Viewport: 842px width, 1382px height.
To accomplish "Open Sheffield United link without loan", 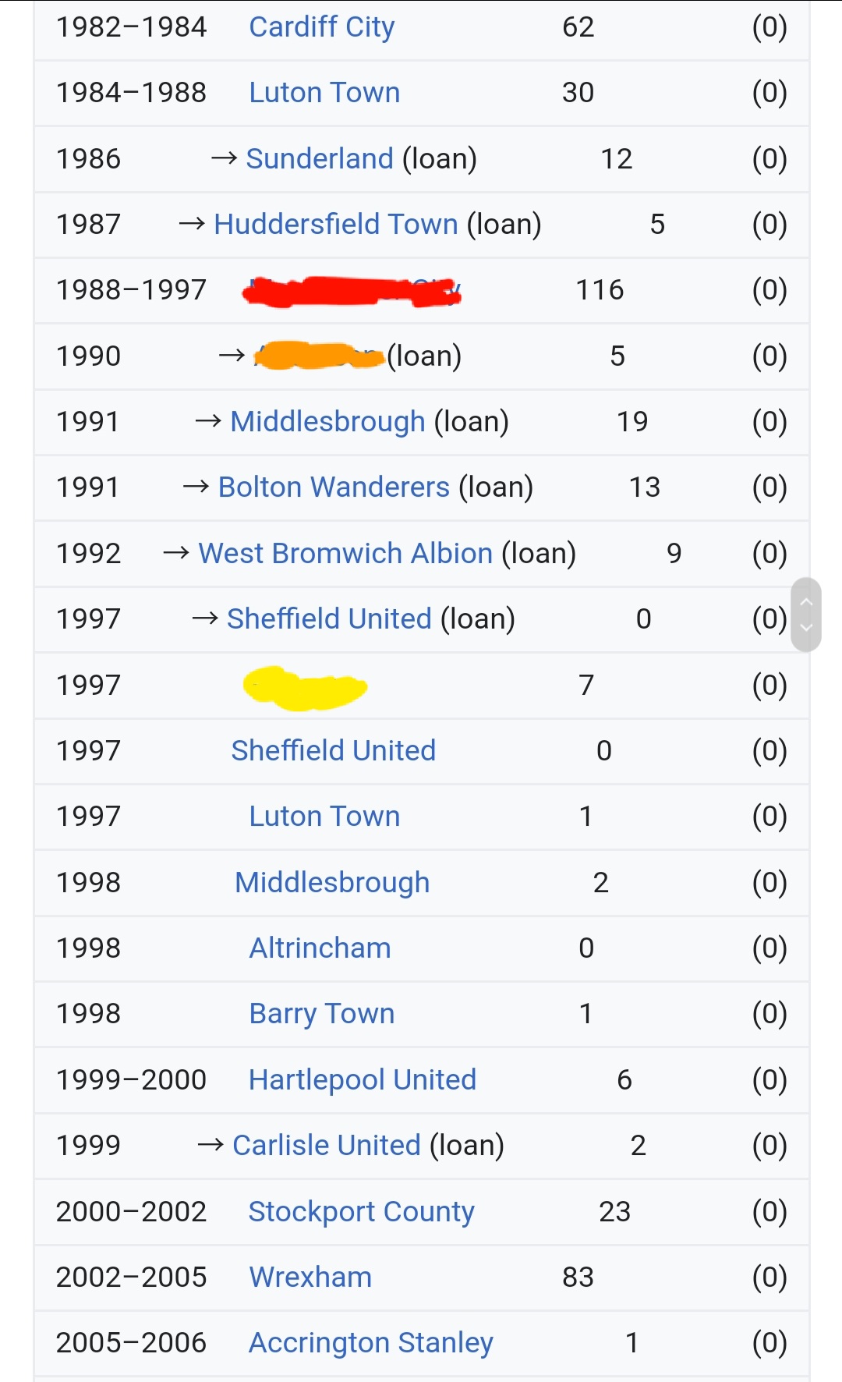I will [333, 751].
